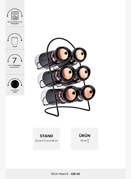Click the ÜRÜN height card

coord(84,139)
